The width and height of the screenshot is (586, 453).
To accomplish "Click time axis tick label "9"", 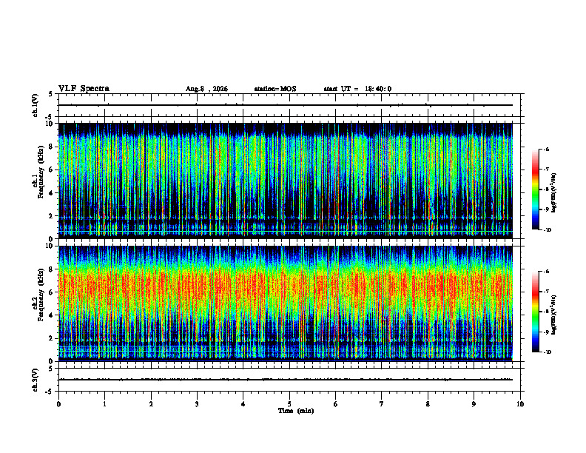I will click(474, 404).
